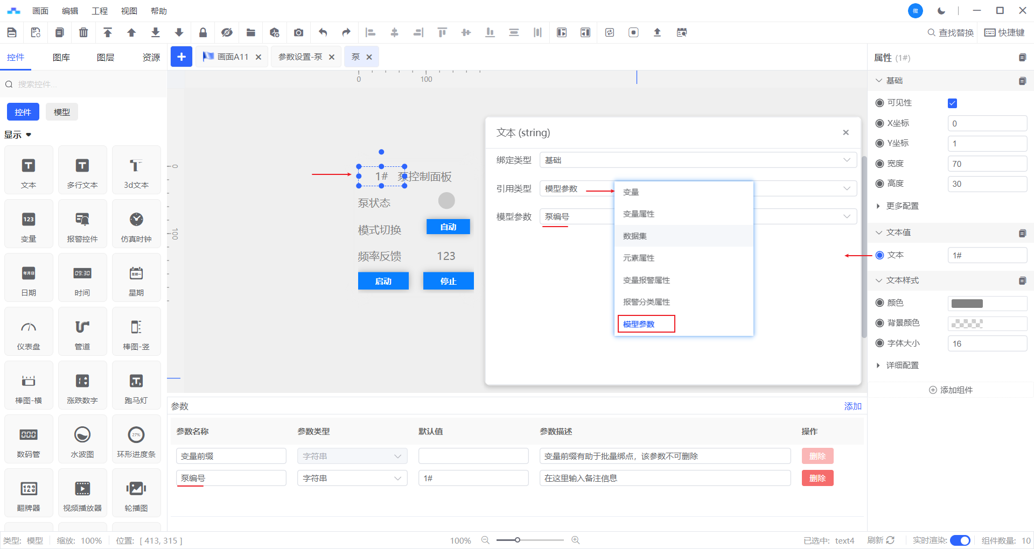Click the delete trash icon in toolbar
This screenshot has height=549, width=1034.
(x=83, y=33)
